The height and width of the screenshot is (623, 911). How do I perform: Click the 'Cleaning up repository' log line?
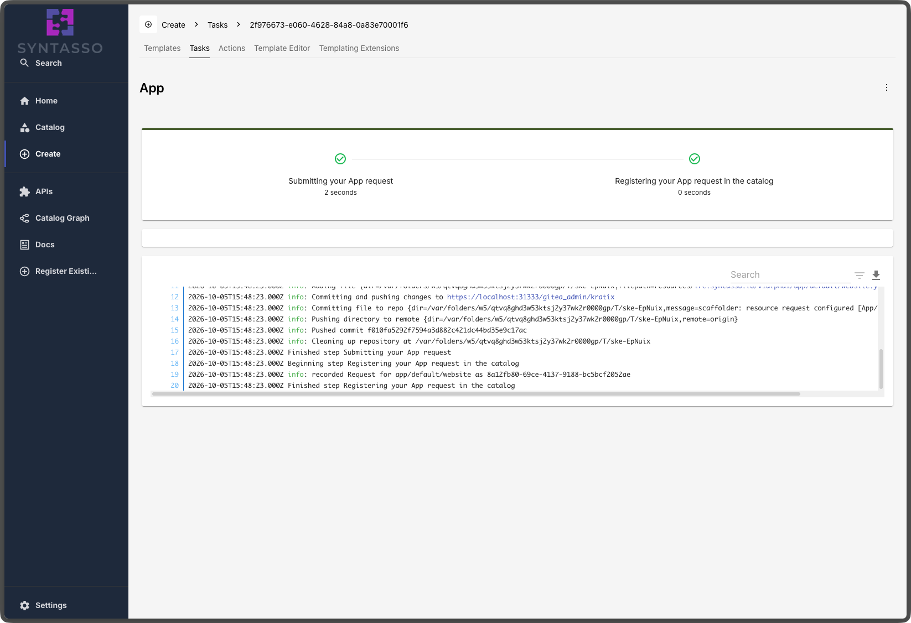[x=419, y=341]
